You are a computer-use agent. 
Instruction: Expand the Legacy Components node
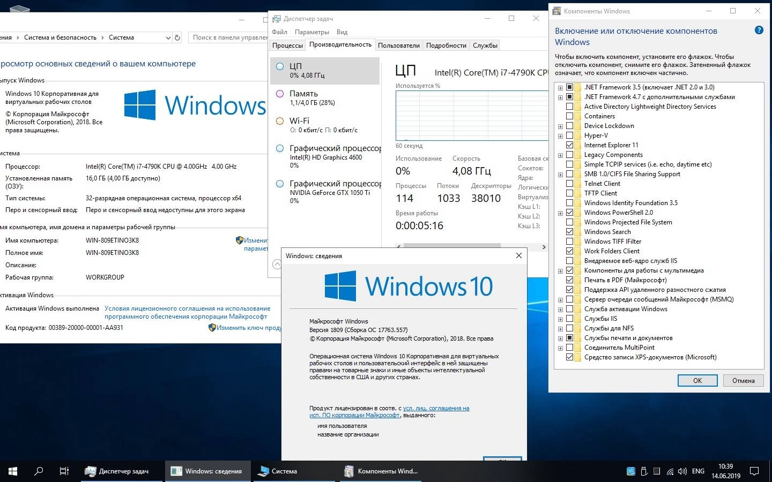pyautogui.click(x=560, y=155)
